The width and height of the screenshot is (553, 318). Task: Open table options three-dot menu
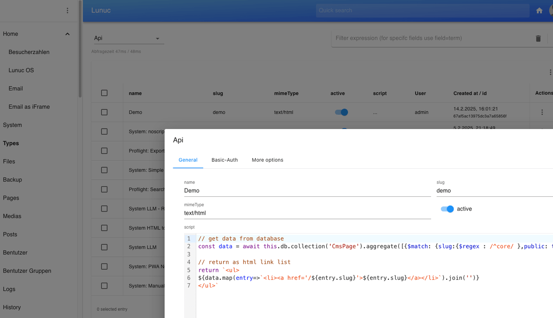pyautogui.click(x=550, y=72)
